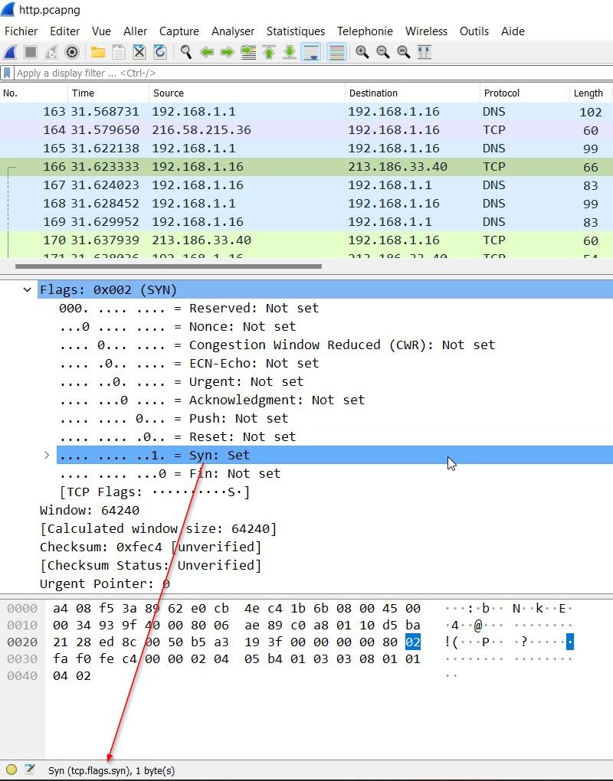613x781 pixels.
Task: Select packet 166 TCP to 213.186.33.40
Action: point(306,167)
